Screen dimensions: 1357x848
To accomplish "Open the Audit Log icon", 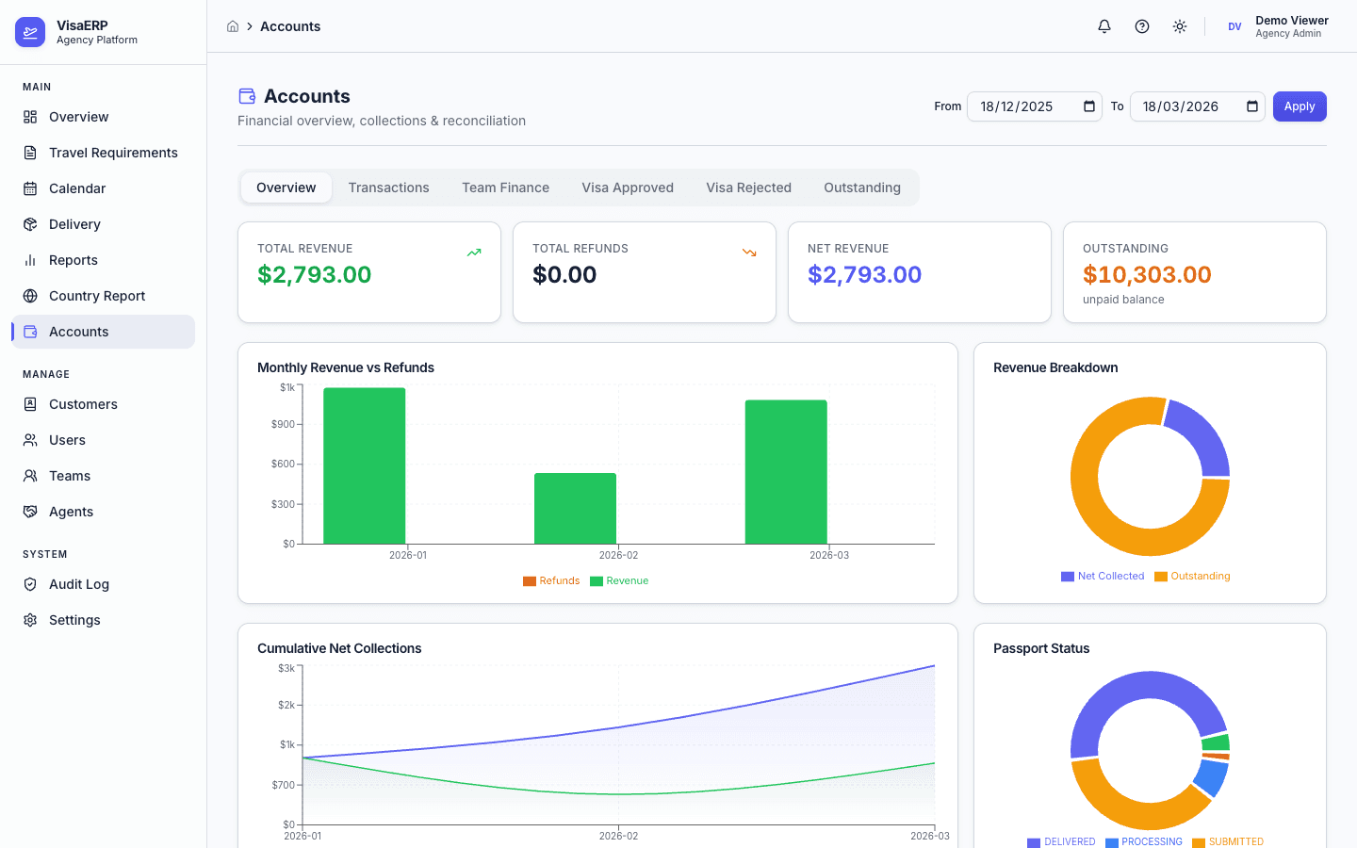I will click(29, 584).
